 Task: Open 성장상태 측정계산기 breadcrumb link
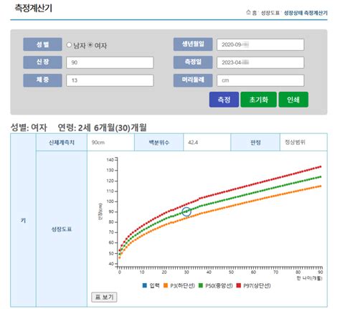pos(306,13)
